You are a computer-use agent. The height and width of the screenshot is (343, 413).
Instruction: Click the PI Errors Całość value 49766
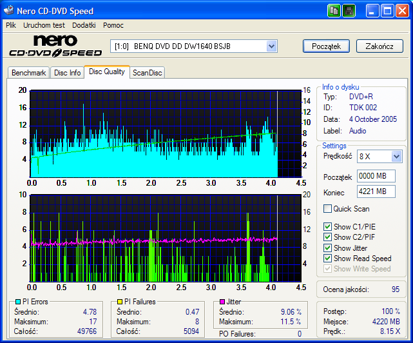[x=87, y=331]
